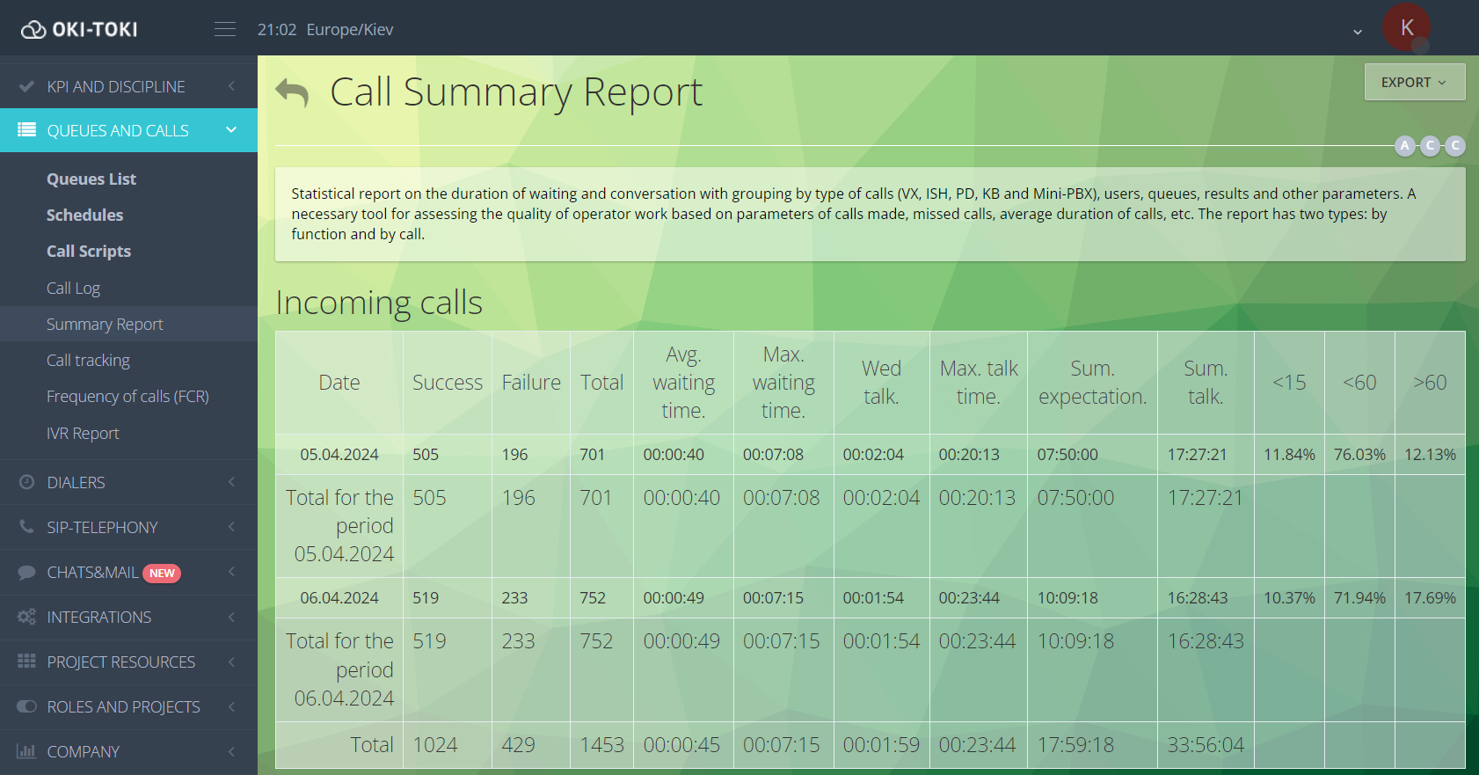Click the OKI-TOKI cloud logo
Screen dimensions: 1479x775
pos(33,30)
